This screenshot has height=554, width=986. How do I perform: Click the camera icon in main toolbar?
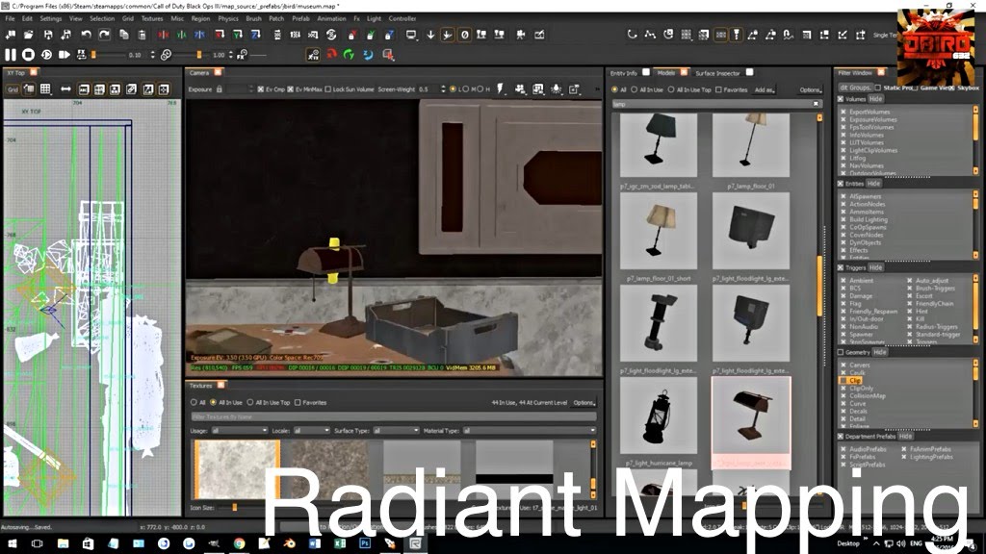tap(521, 36)
